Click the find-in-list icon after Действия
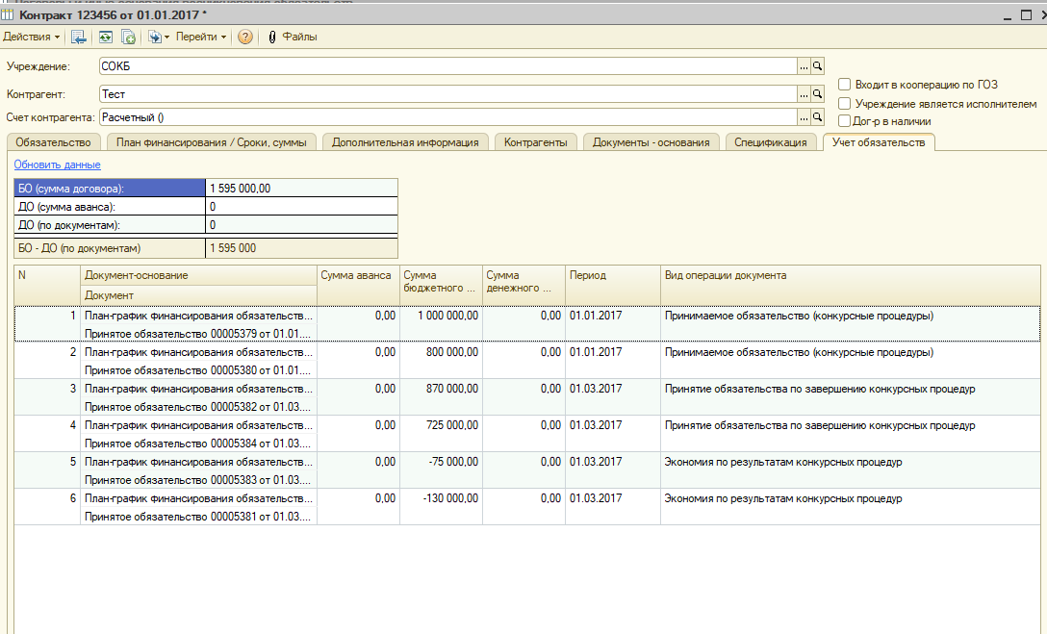The image size is (1047, 634). pyautogui.click(x=79, y=37)
